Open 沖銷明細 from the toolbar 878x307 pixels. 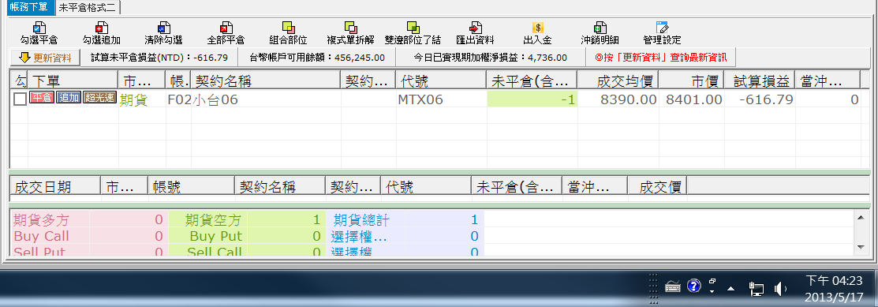tap(600, 28)
